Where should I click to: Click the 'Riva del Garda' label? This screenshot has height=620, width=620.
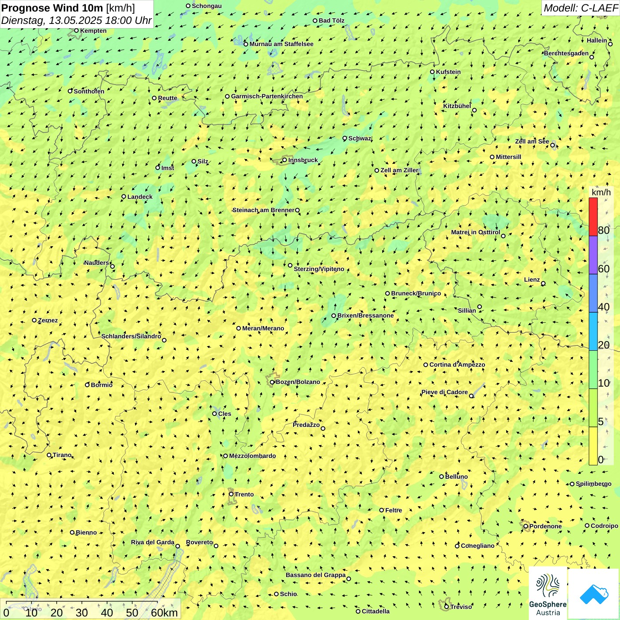[x=153, y=542]
